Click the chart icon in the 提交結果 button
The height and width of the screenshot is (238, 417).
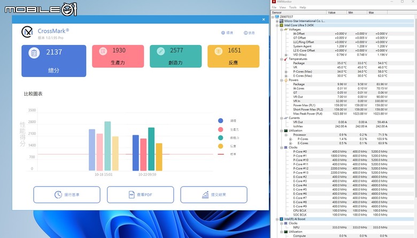tap(205, 195)
